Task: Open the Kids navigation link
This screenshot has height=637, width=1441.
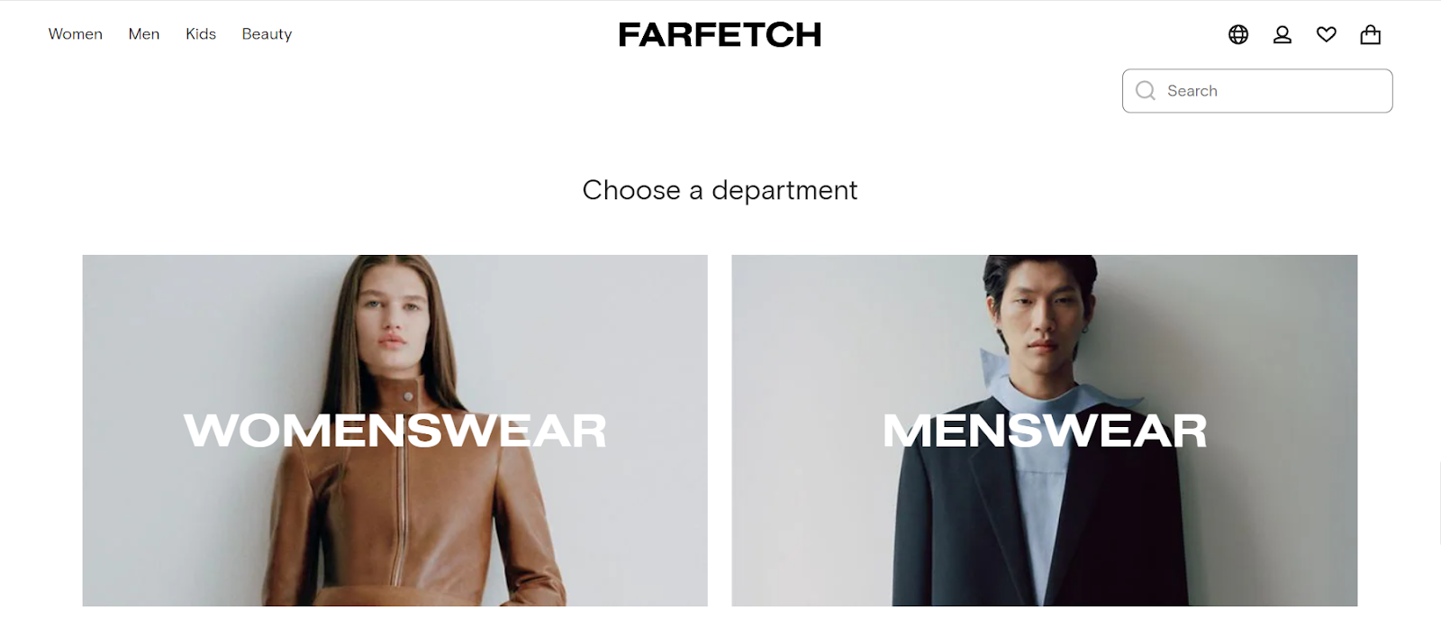Action: coord(201,34)
